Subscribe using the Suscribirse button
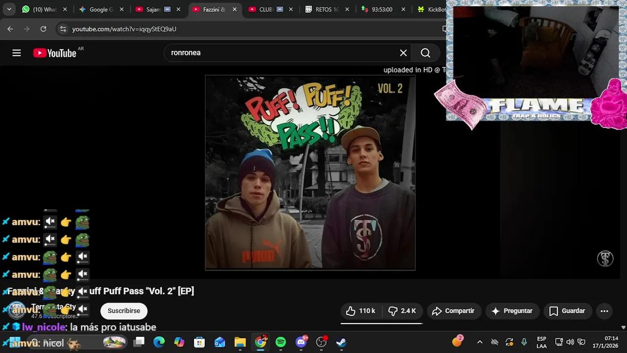 click(x=124, y=311)
